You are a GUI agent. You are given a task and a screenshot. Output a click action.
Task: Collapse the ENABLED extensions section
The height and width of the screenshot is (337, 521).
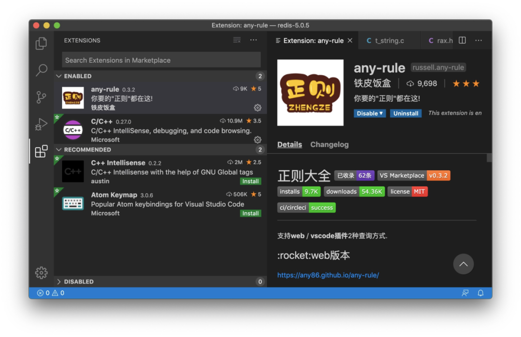click(77, 76)
